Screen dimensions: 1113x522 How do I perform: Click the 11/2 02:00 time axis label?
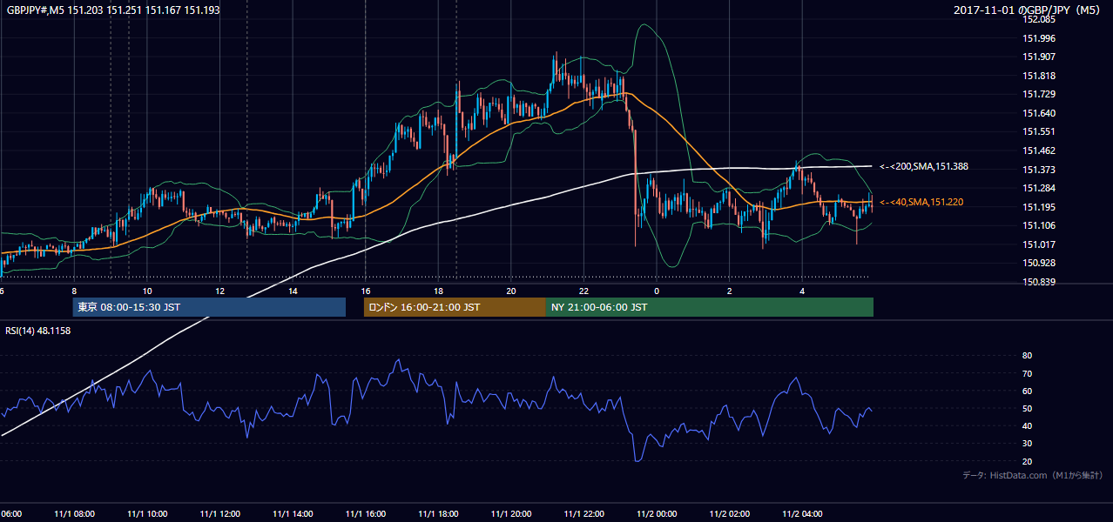coord(729,513)
